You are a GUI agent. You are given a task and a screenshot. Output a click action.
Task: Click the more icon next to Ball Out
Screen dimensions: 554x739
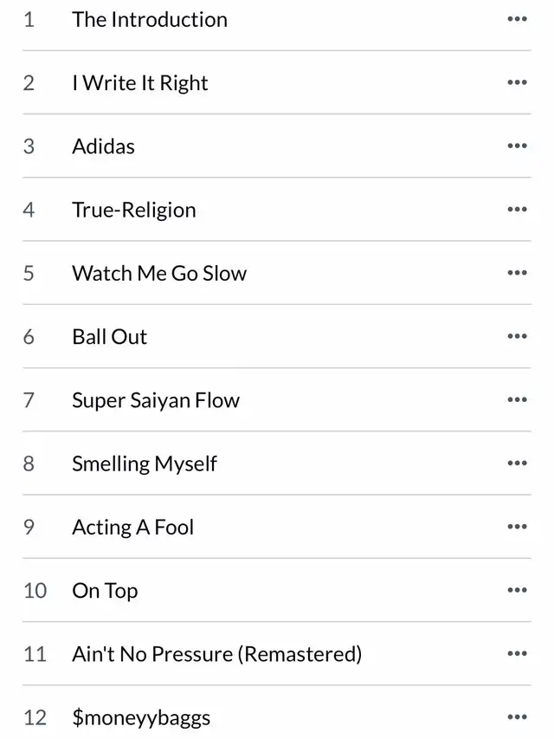click(x=517, y=336)
